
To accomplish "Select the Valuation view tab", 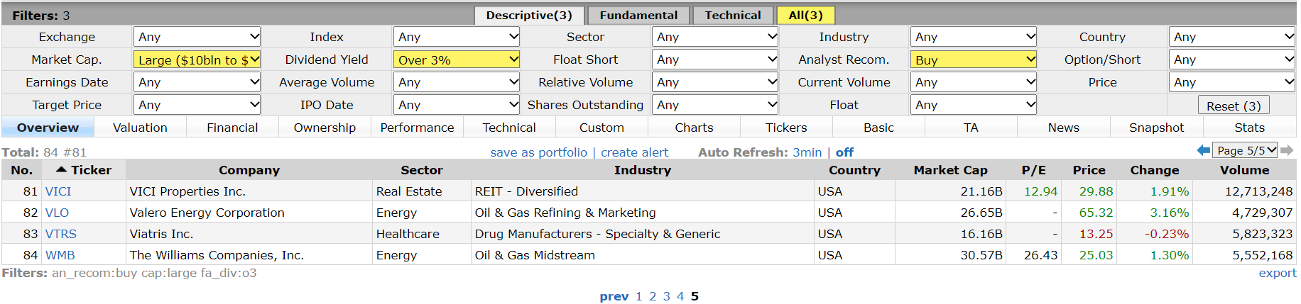I will tap(140, 128).
